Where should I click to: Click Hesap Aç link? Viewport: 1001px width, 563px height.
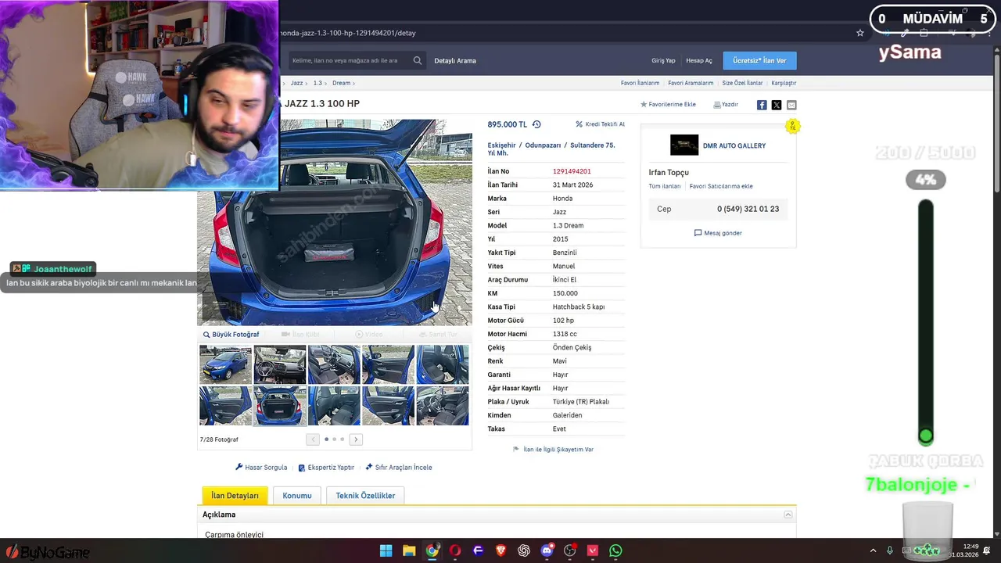point(699,60)
